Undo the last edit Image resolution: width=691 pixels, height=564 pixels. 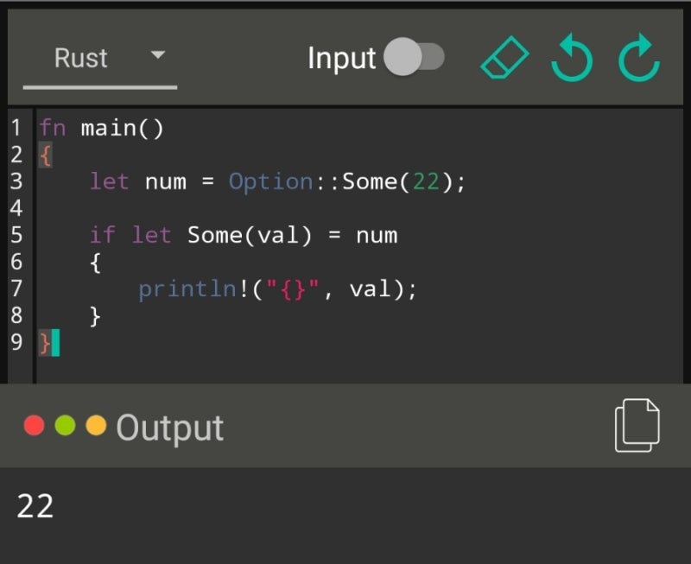point(572,57)
